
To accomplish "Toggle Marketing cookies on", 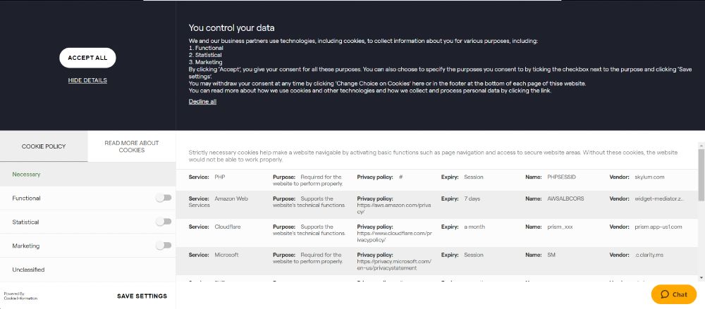I will (164, 246).
